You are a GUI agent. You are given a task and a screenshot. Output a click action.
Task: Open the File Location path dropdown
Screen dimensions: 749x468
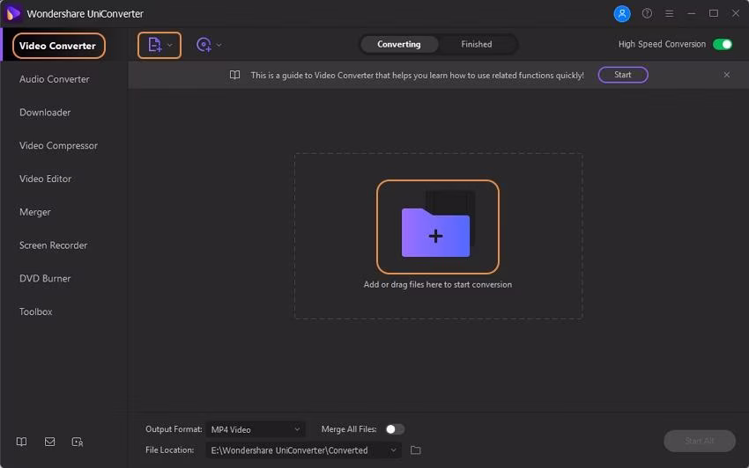(x=304, y=450)
